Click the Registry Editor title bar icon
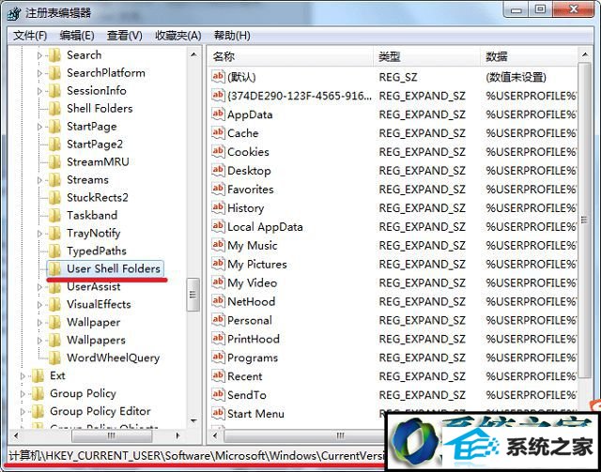601x472 pixels. coord(14,13)
